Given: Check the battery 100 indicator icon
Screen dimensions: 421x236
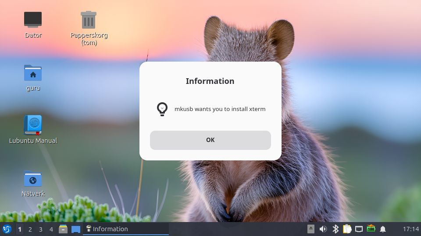Looking at the screenshot, I should click(371, 229).
